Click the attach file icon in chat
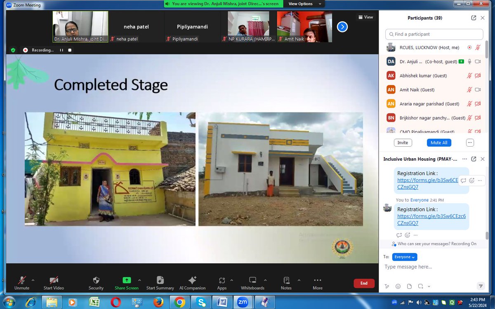 (409, 286)
